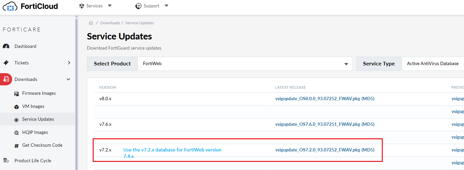
Task: Click the VERSION column header
Action: click(107, 87)
